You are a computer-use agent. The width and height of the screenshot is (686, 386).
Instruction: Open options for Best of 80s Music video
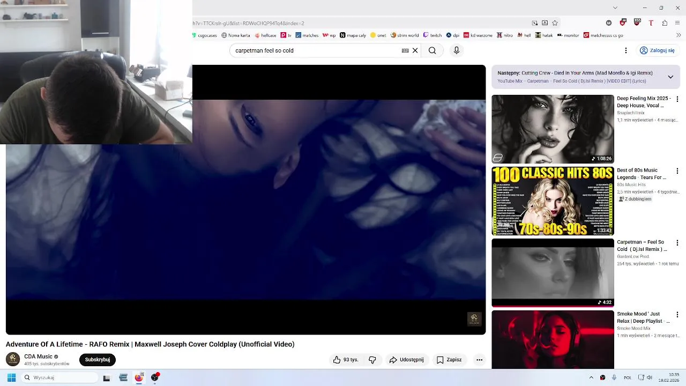coord(677,171)
